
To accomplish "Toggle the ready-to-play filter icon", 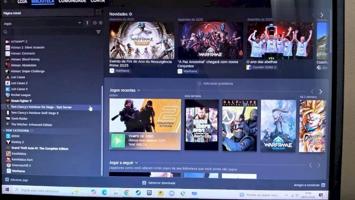I will pos(101,23).
